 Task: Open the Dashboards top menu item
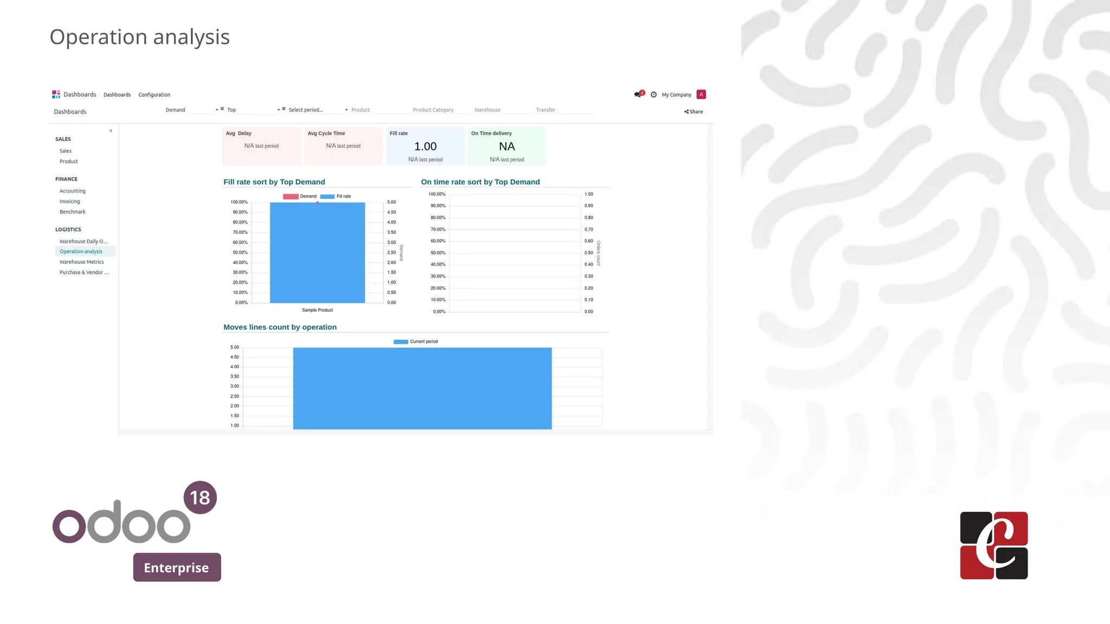pos(117,95)
